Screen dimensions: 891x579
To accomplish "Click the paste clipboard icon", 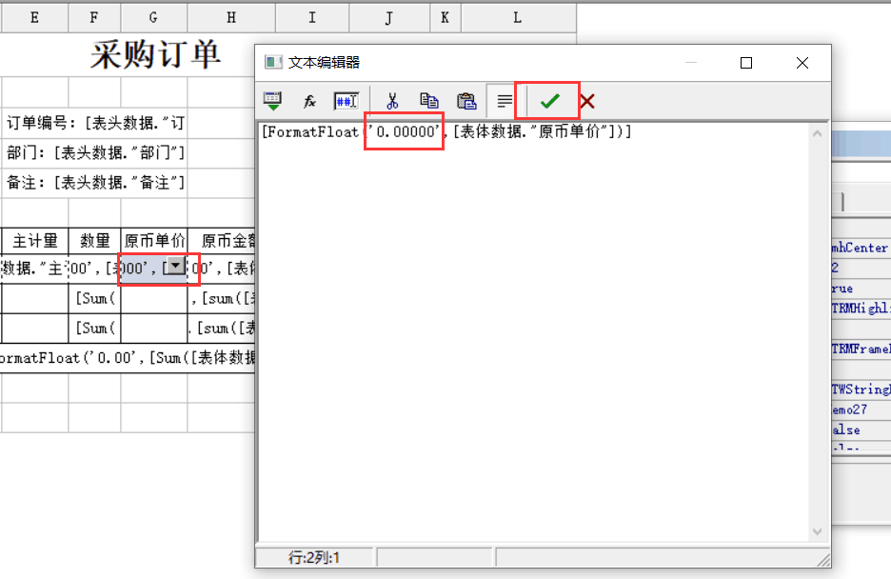I will pos(466,101).
